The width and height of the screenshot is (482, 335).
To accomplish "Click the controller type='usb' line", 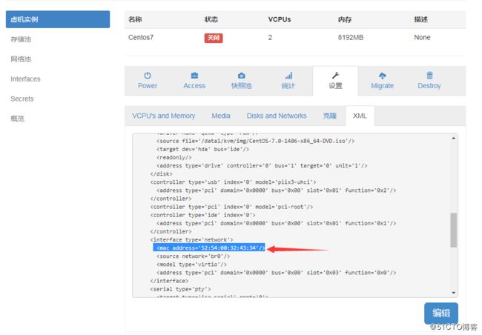I will click(x=233, y=182).
